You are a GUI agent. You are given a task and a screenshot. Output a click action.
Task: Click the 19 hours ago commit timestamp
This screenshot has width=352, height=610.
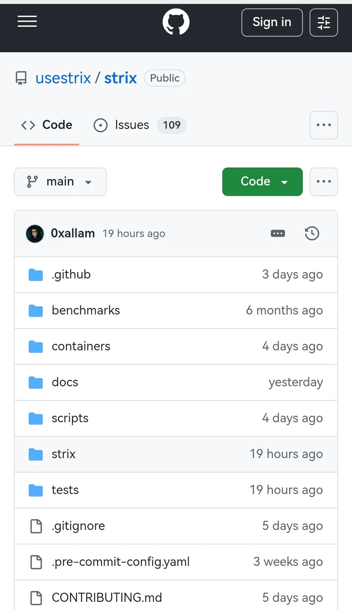click(x=134, y=234)
